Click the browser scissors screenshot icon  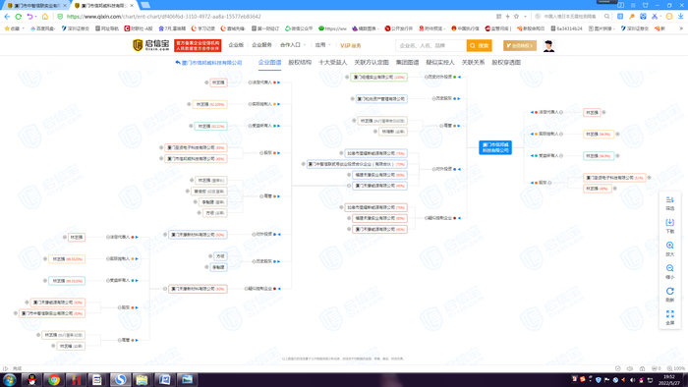(655, 17)
